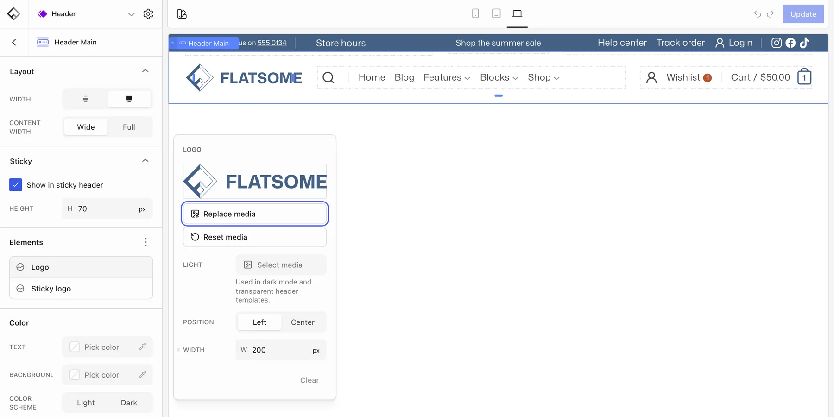Click Login in top bar
This screenshot has width=834, height=417.
[x=734, y=43]
